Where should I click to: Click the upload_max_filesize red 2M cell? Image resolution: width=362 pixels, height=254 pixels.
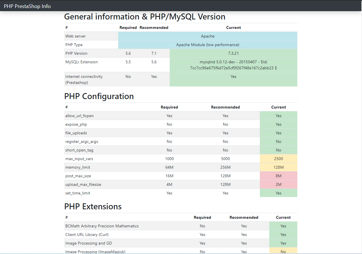[278, 184]
